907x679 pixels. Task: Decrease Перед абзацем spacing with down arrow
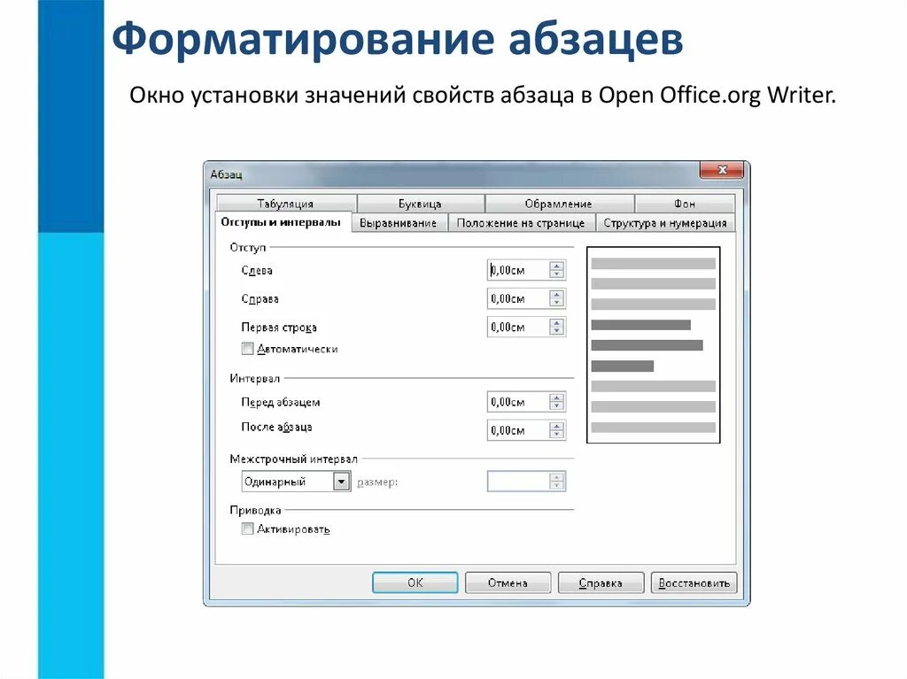click(557, 406)
